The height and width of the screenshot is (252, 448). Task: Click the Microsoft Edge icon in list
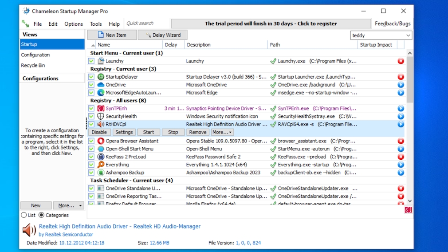tap(101, 93)
